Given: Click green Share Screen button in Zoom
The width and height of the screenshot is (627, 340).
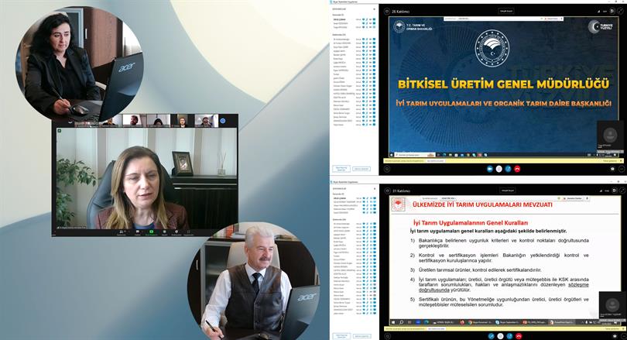Looking at the screenshot, I should pos(152,232).
